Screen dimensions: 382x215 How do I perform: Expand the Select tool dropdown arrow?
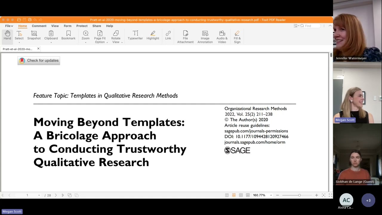19,42
